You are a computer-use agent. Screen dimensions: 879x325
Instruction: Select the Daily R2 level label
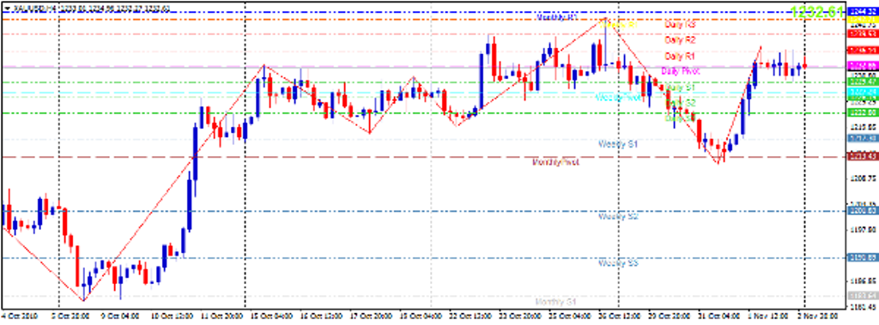pyautogui.click(x=680, y=40)
